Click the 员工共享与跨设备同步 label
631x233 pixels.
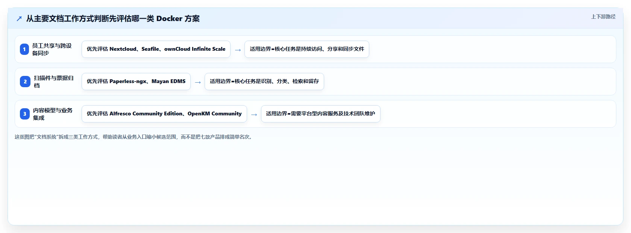coord(52,49)
